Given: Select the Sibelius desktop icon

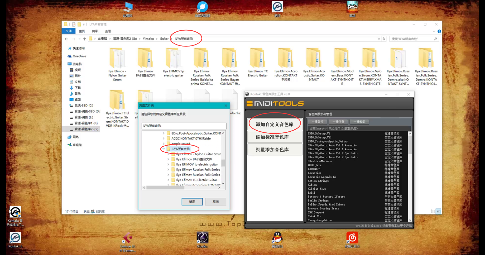Looking at the screenshot, I should point(202,240).
